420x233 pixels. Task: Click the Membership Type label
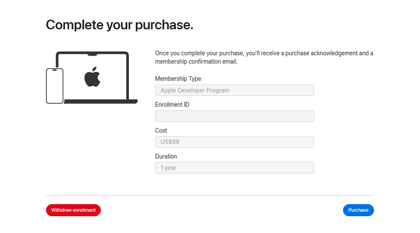[178, 79]
